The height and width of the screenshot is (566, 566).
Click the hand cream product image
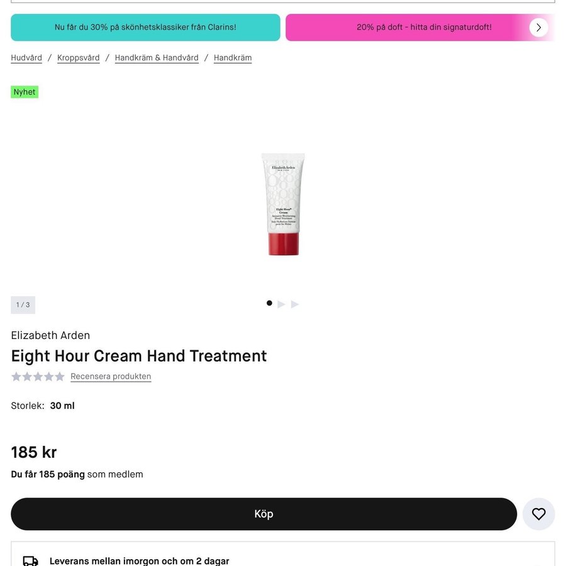click(283, 204)
